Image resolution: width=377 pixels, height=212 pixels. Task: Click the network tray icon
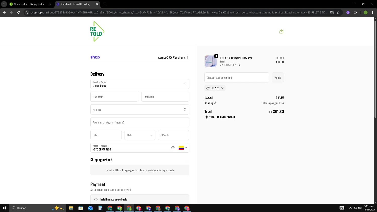[x=355, y=208]
